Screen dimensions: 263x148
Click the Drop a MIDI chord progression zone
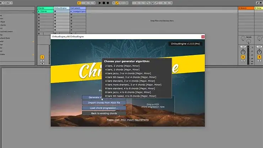[153, 106]
